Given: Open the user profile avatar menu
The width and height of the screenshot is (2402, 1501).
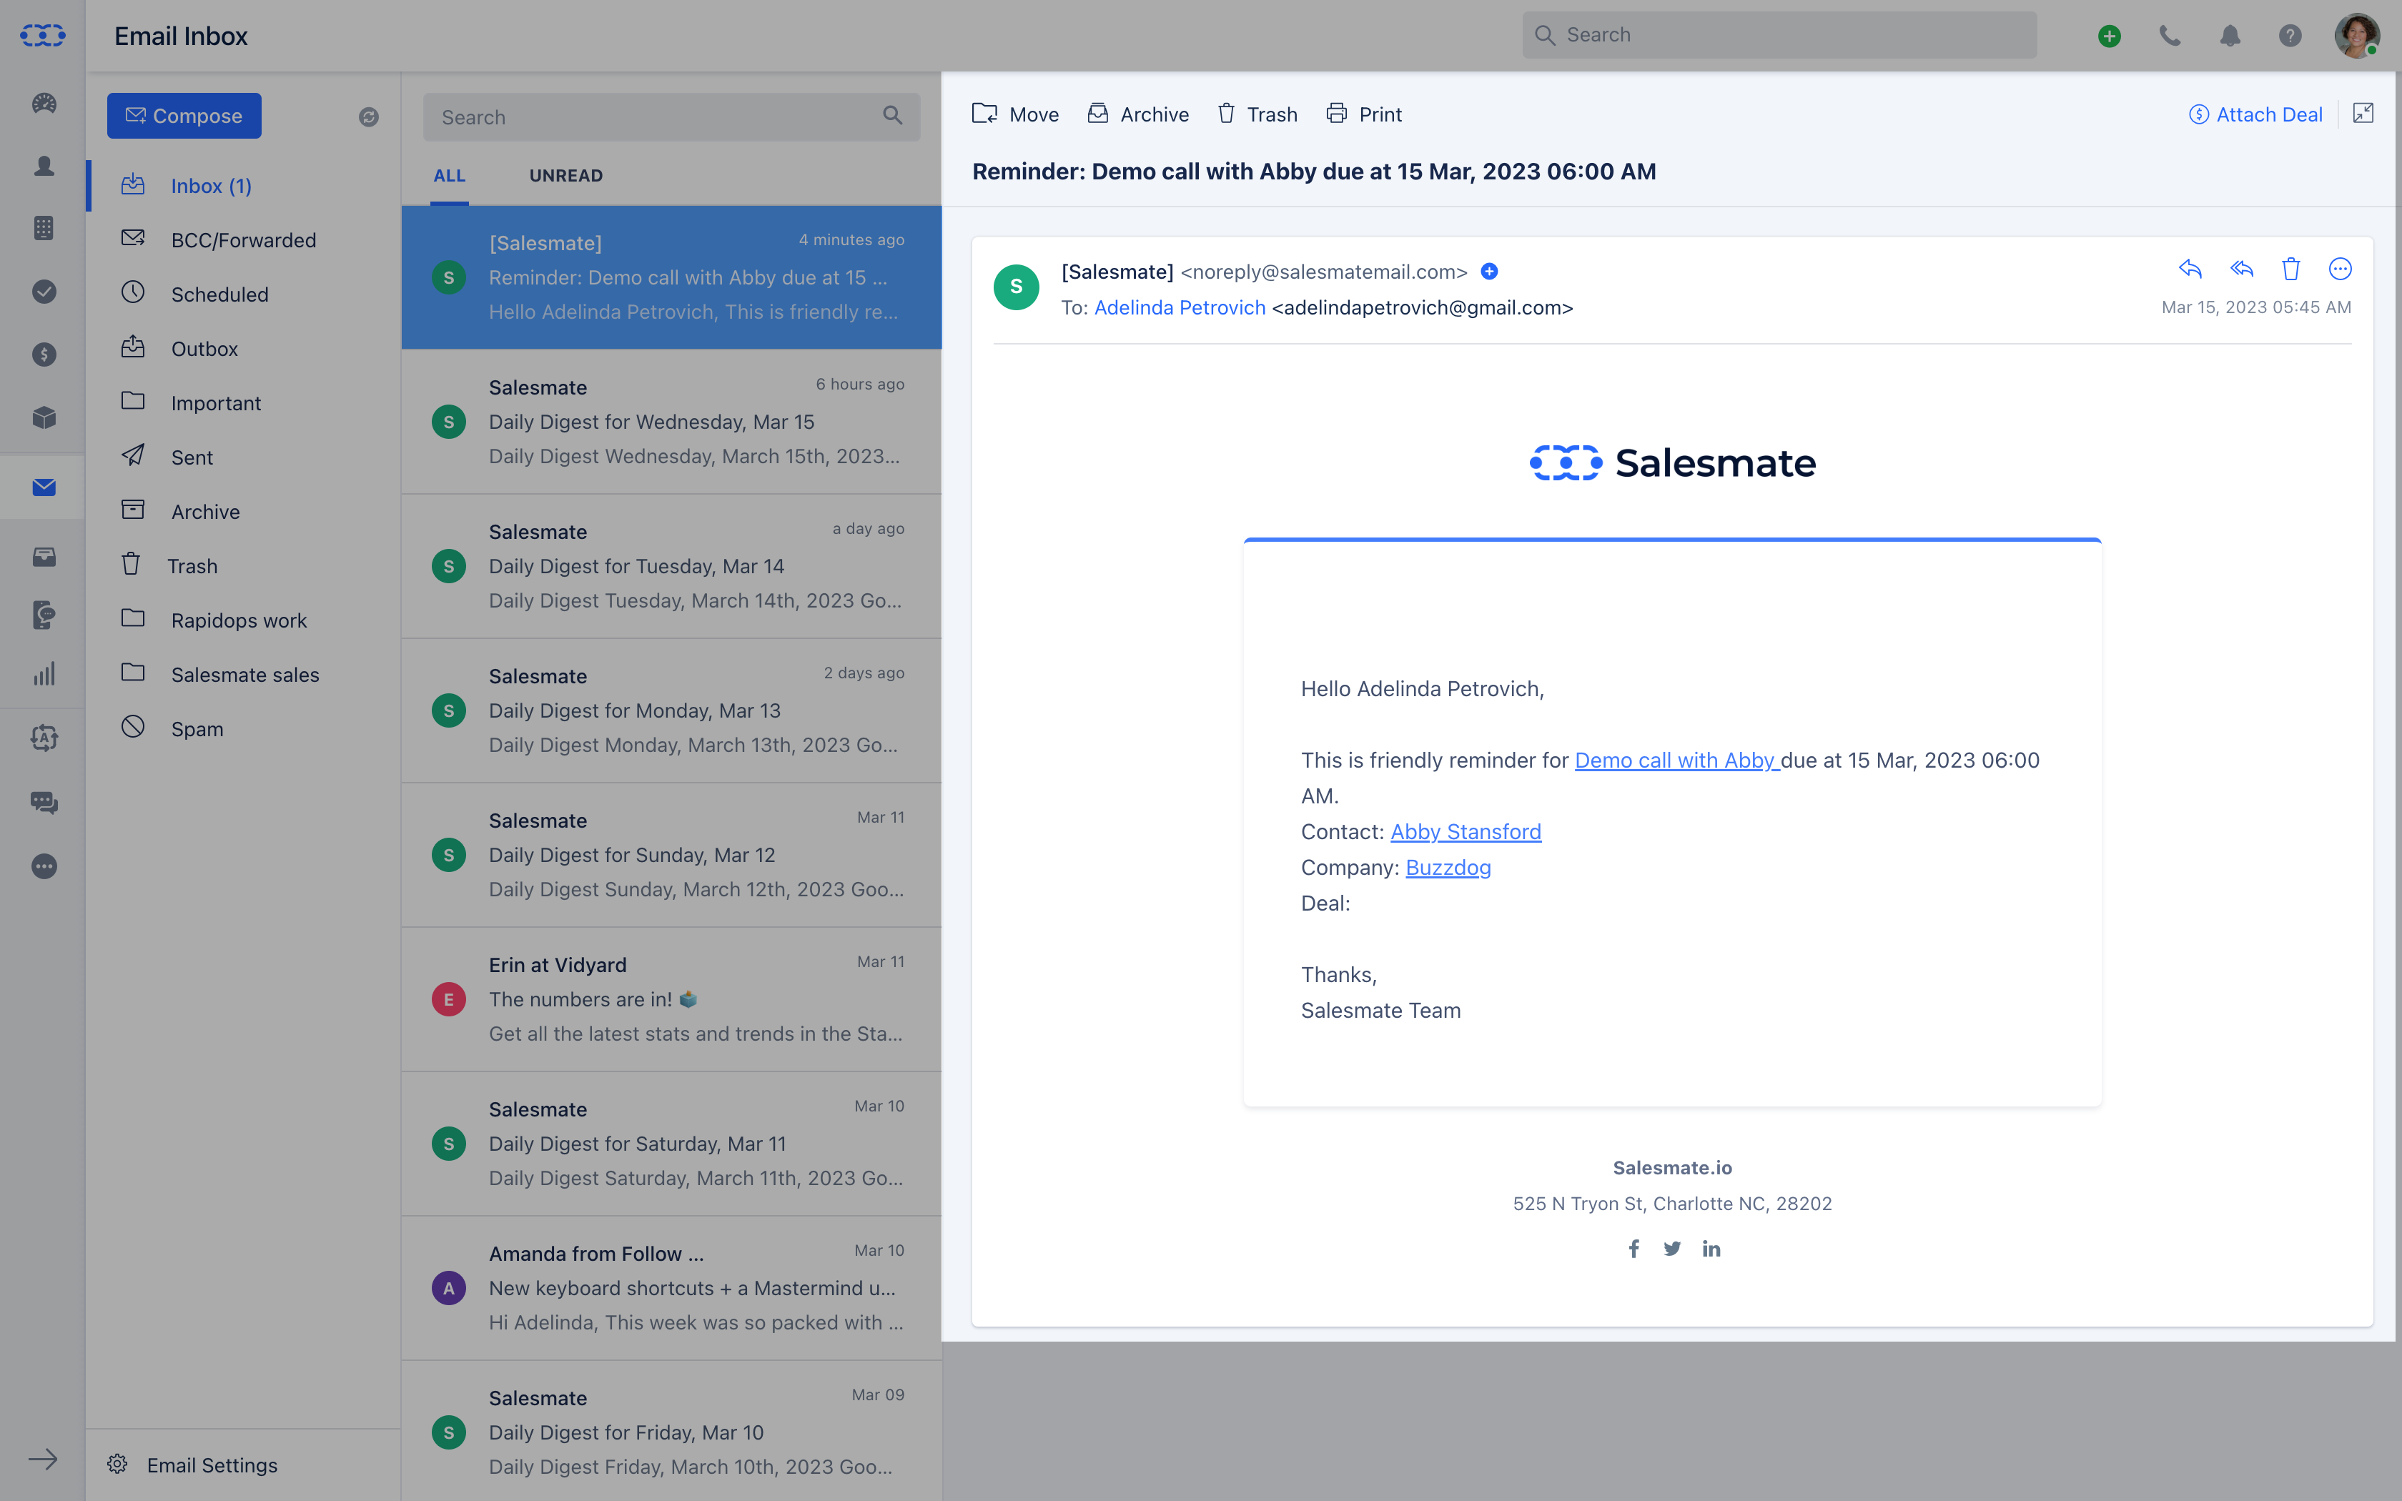Looking at the screenshot, I should 2356,36.
